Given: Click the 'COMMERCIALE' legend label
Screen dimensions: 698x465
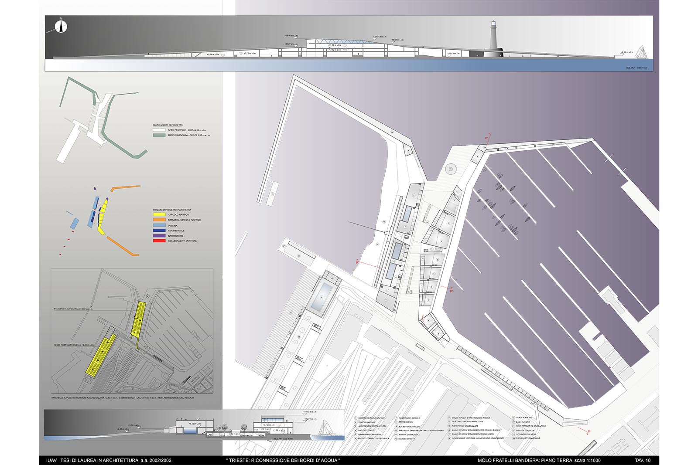Looking at the screenshot, I should [176, 231].
